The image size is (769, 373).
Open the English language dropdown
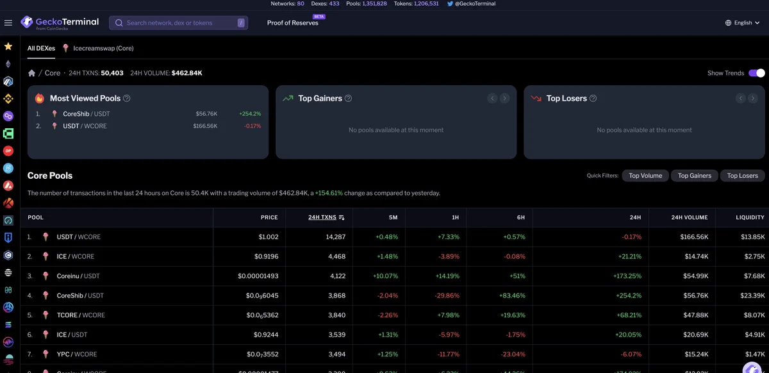click(x=742, y=23)
